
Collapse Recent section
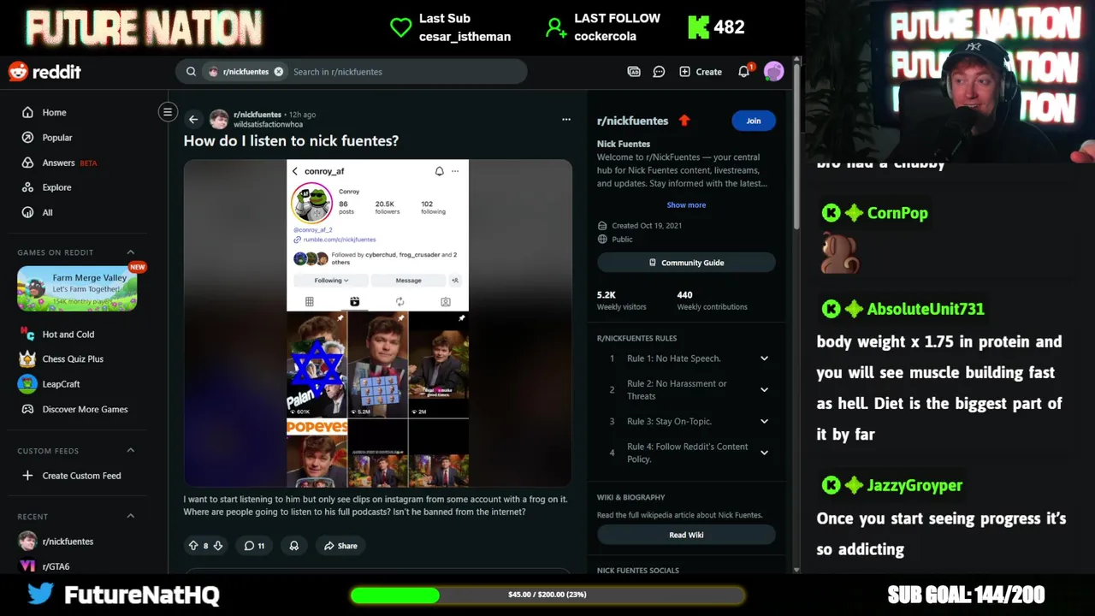pos(131,516)
